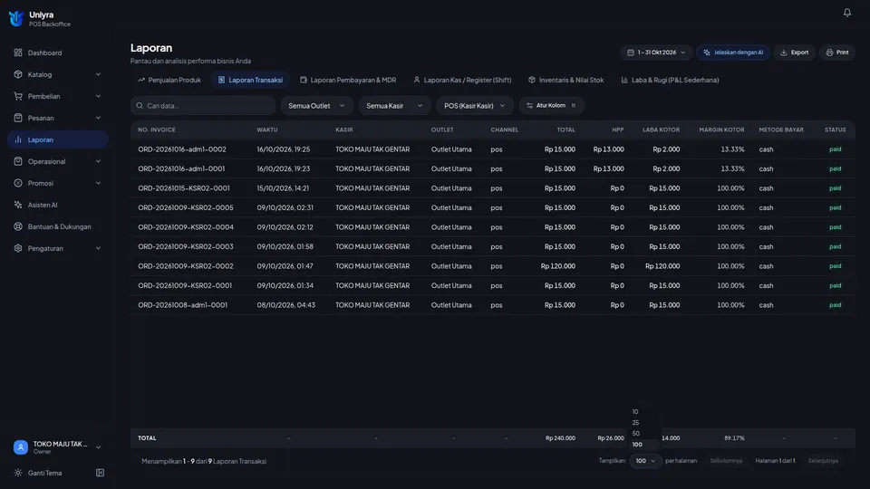This screenshot has width=870, height=489.
Task: Click the Laporan bar chart icon
Action: click(18, 139)
